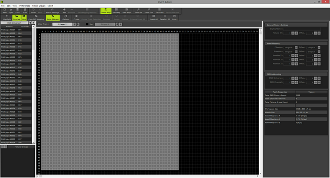Open the View From Z-Layer 1 selector
Screen dimensions: 330x178
click(62, 24)
